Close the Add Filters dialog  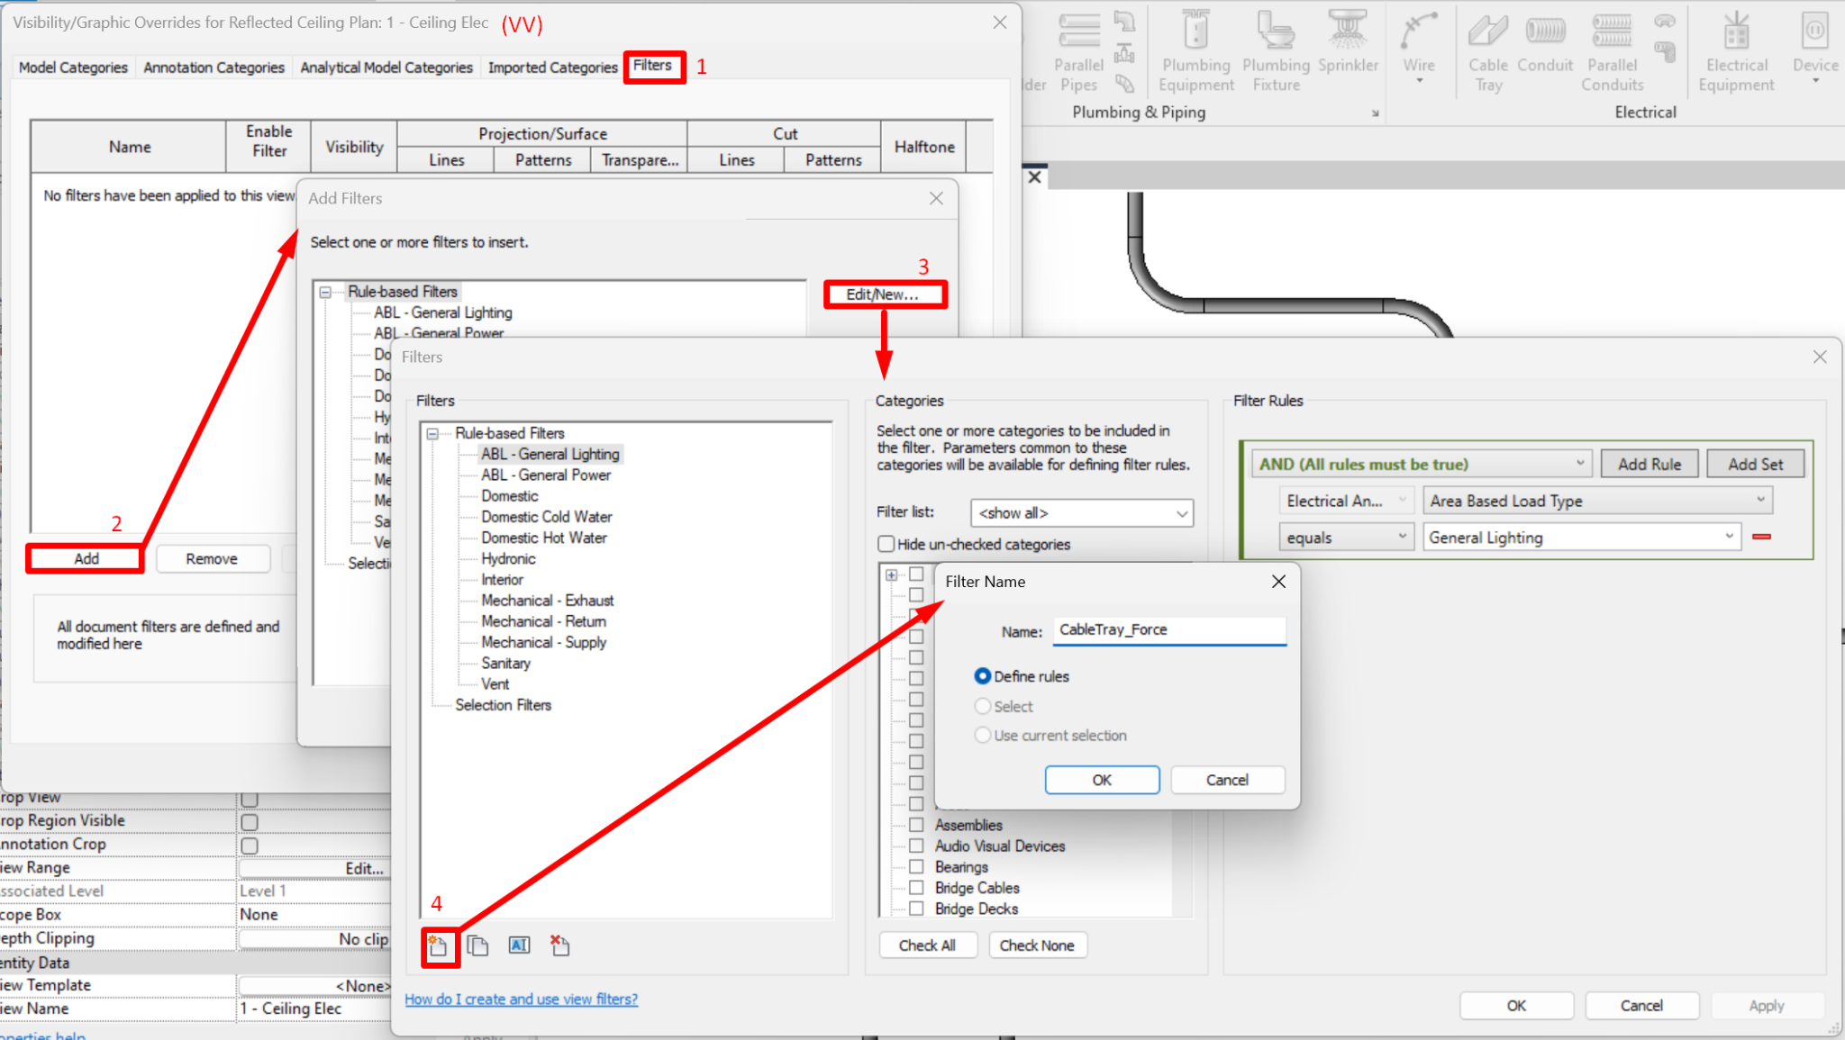coord(936,198)
